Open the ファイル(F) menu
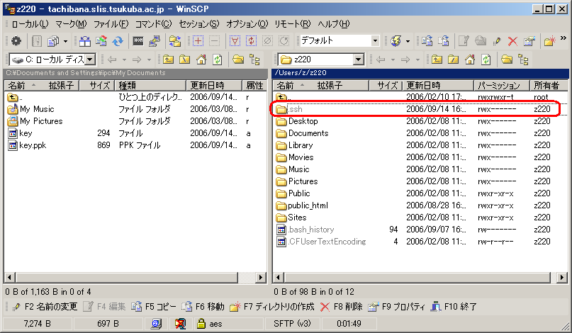The image size is (572, 333). [x=111, y=24]
